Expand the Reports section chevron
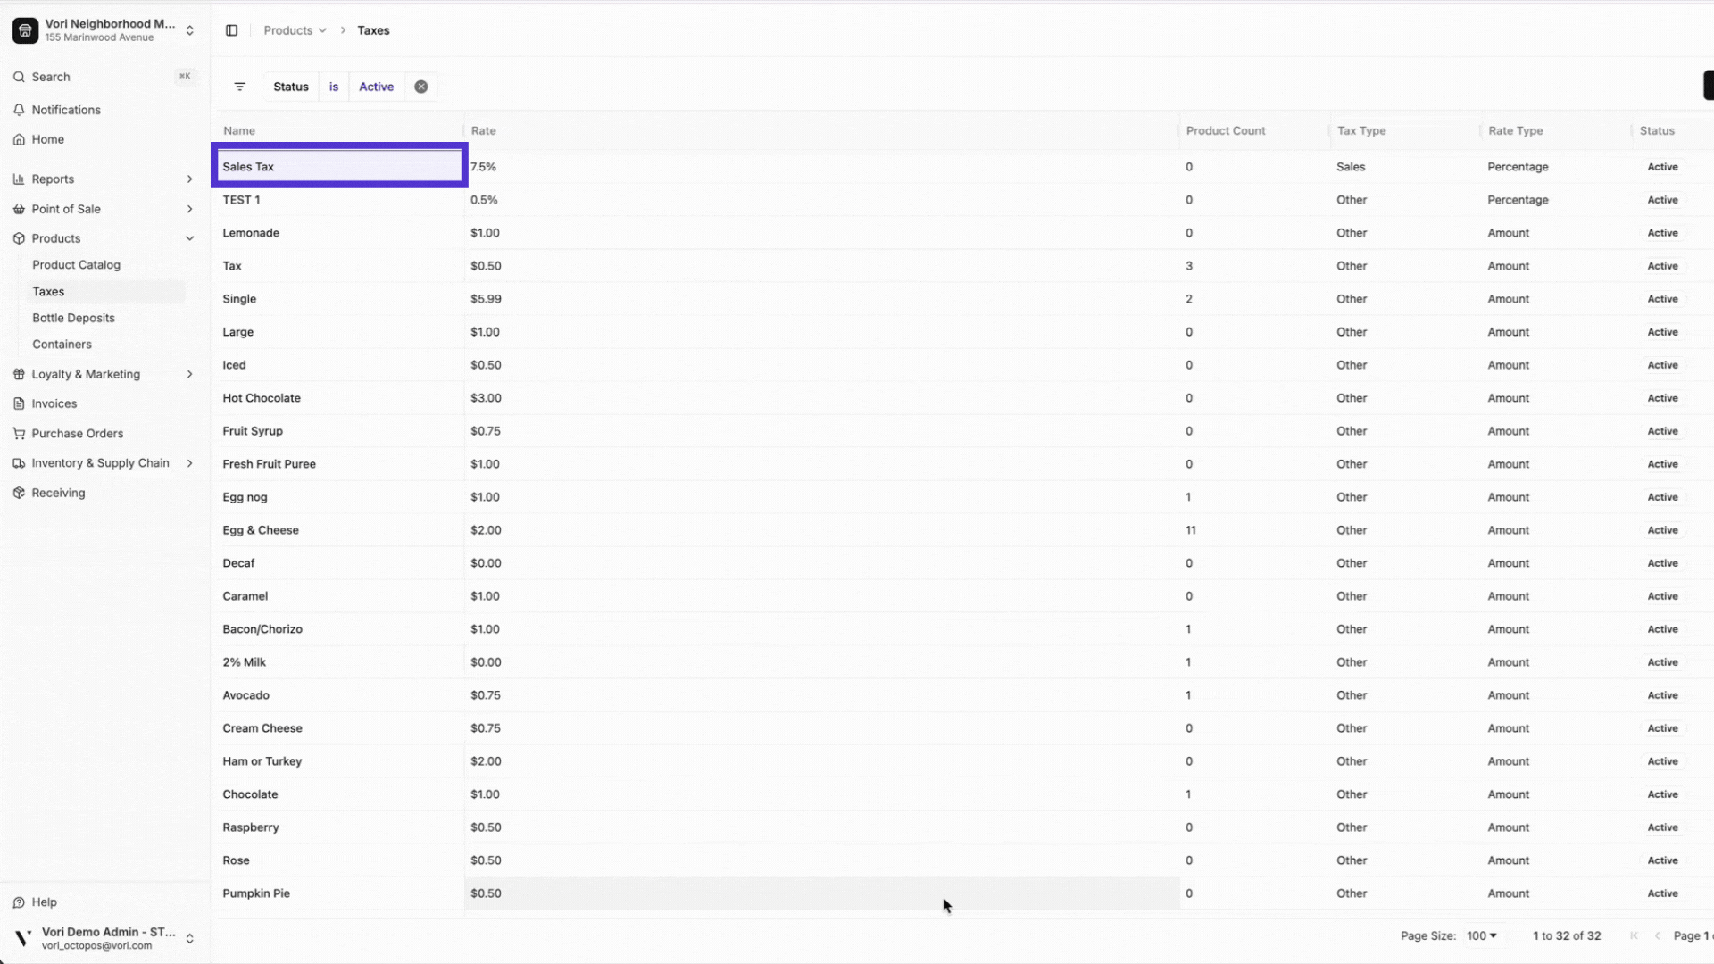This screenshot has width=1714, height=964. pyautogui.click(x=189, y=179)
